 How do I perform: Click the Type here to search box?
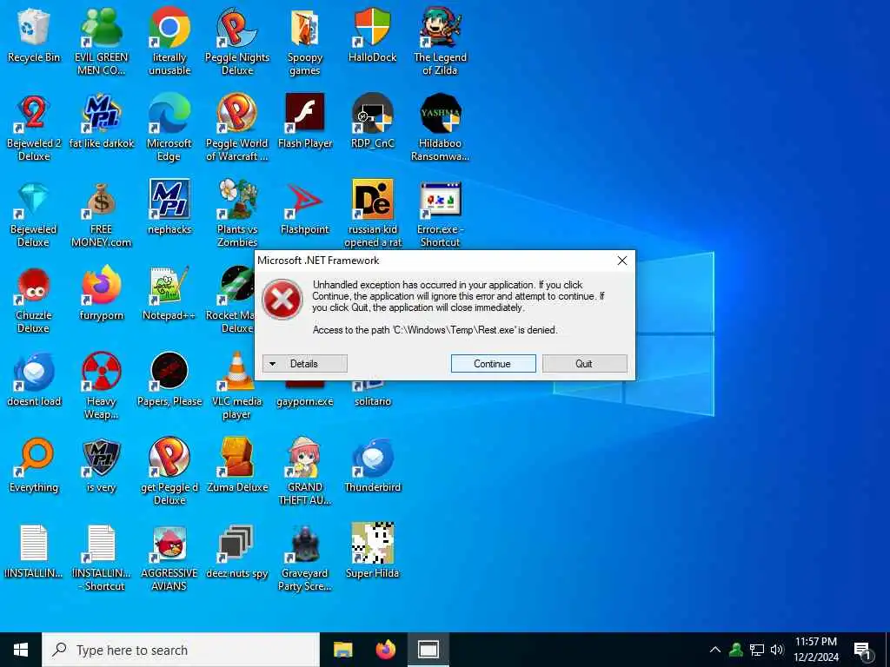[181, 650]
